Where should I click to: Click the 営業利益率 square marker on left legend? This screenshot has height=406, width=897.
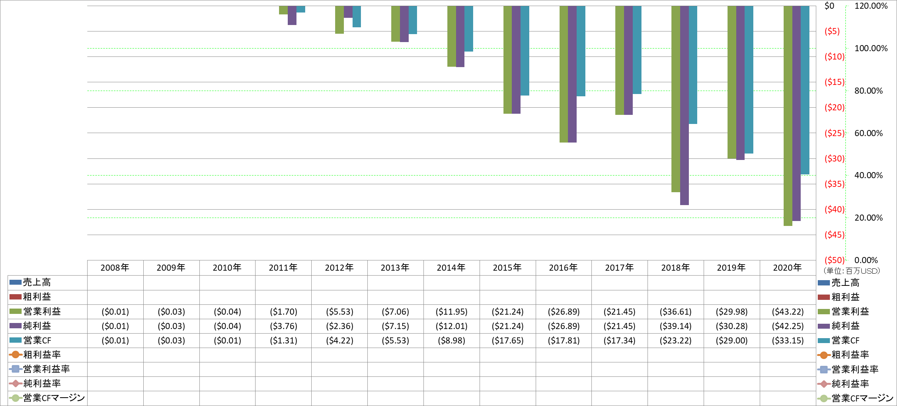[15, 369]
